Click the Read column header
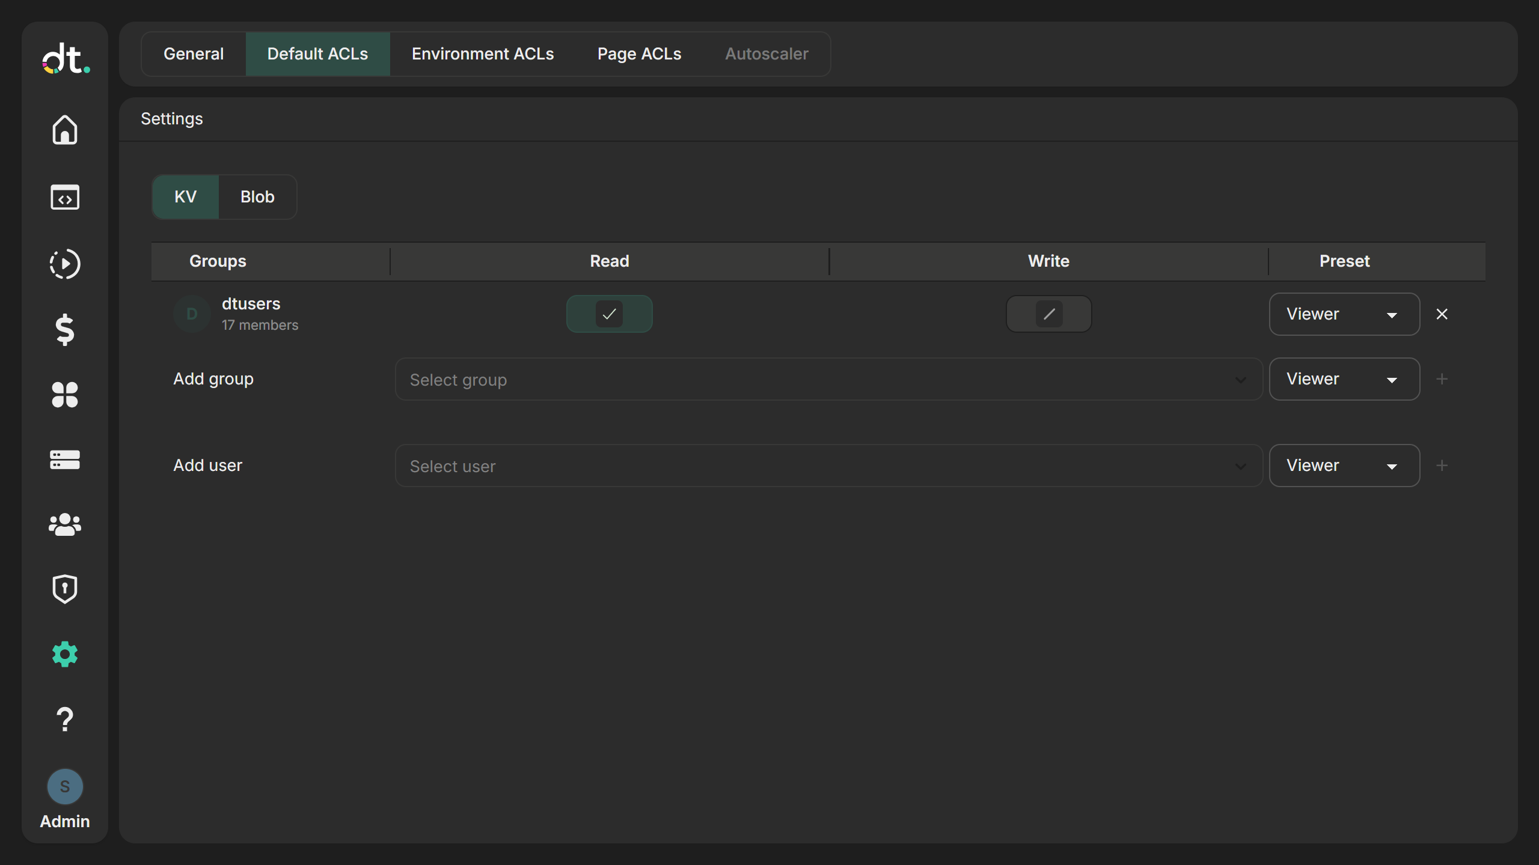Screen dimensions: 1539x865 pos(610,261)
